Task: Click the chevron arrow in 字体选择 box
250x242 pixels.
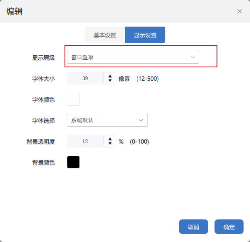Action: click(x=141, y=120)
